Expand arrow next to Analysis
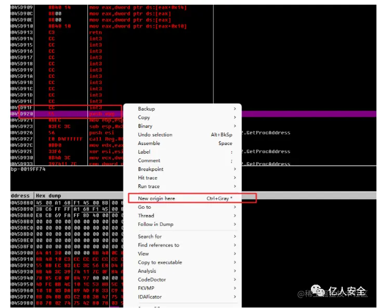 [235, 271]
